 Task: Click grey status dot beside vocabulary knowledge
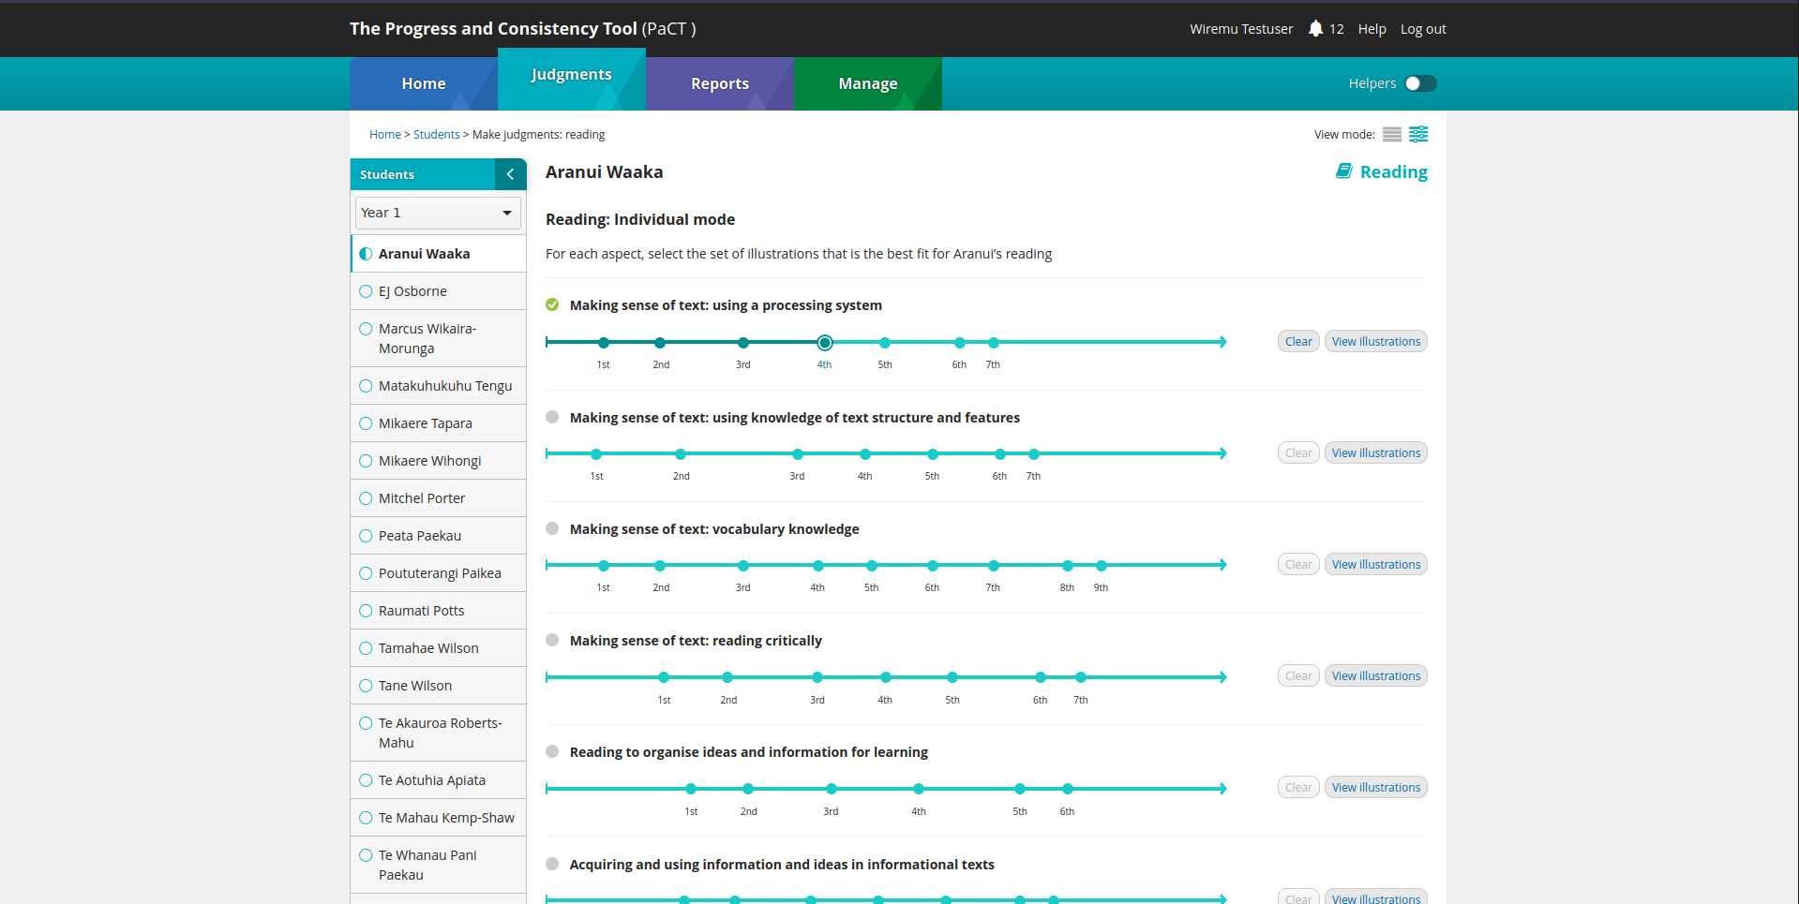tap(552, 528)
